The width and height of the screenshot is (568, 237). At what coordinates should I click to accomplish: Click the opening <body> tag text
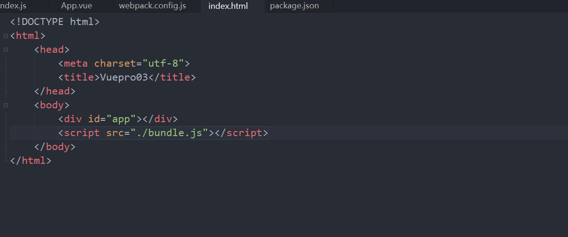(52, 105)
